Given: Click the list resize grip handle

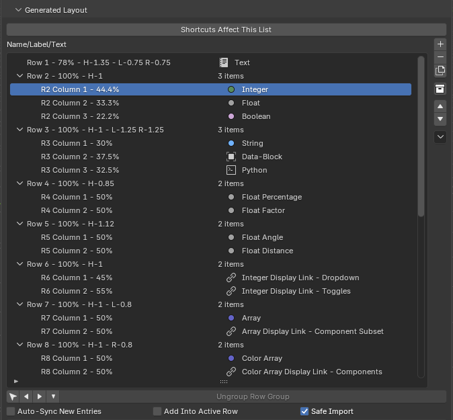Looking at the screenshot, I should pyautogui.click(x=224, y=382).
